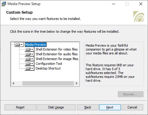Select the Configuration Tool row
Screen dimensions: 148x115
[49, 64]
